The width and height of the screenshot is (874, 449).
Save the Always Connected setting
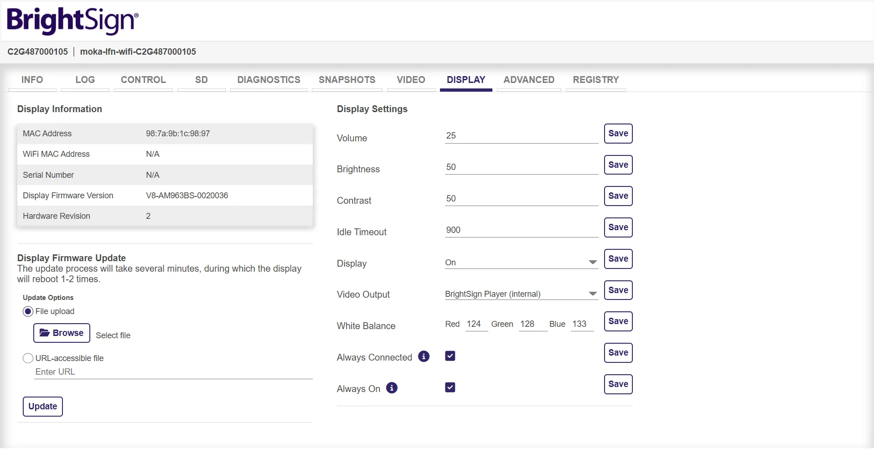618,353
